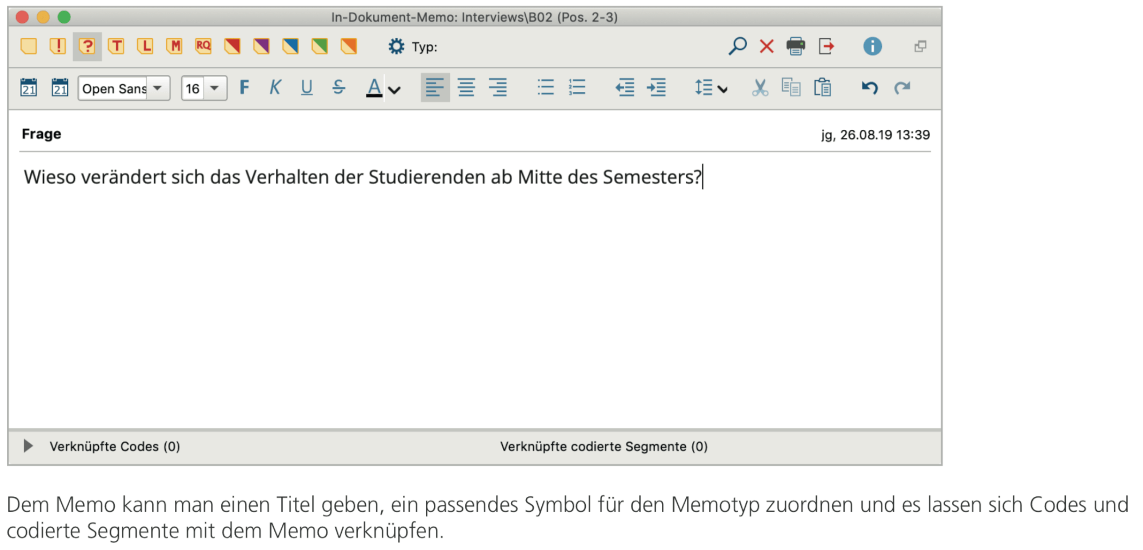The height and width of the screenshot is (550, 1143).
Task: Export the memo
Action: [826, 46]
